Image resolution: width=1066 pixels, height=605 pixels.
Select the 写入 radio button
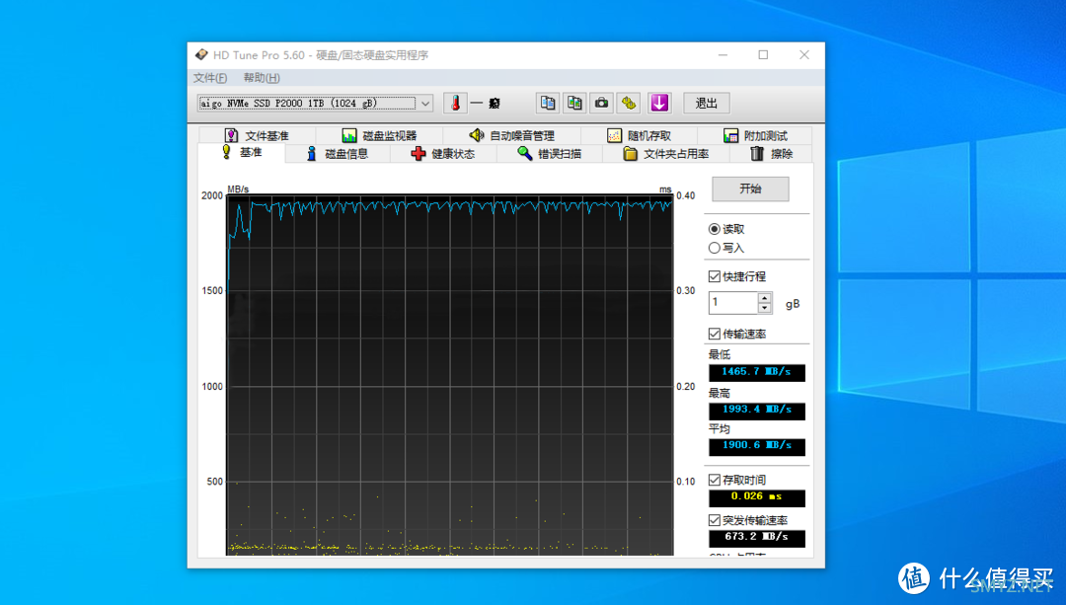coord(714,248)
